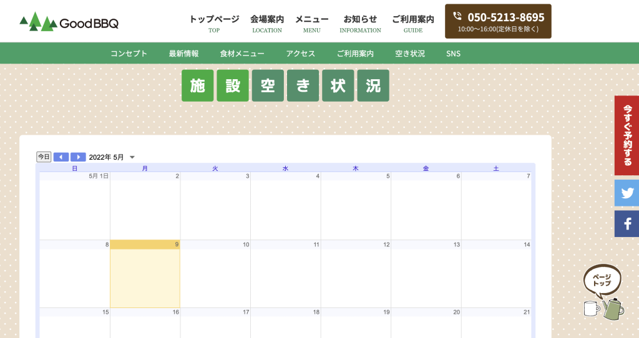The width and height of the screenshot is (639, 338).
Task: Select メニュー MENU in header
Action: 311,23
